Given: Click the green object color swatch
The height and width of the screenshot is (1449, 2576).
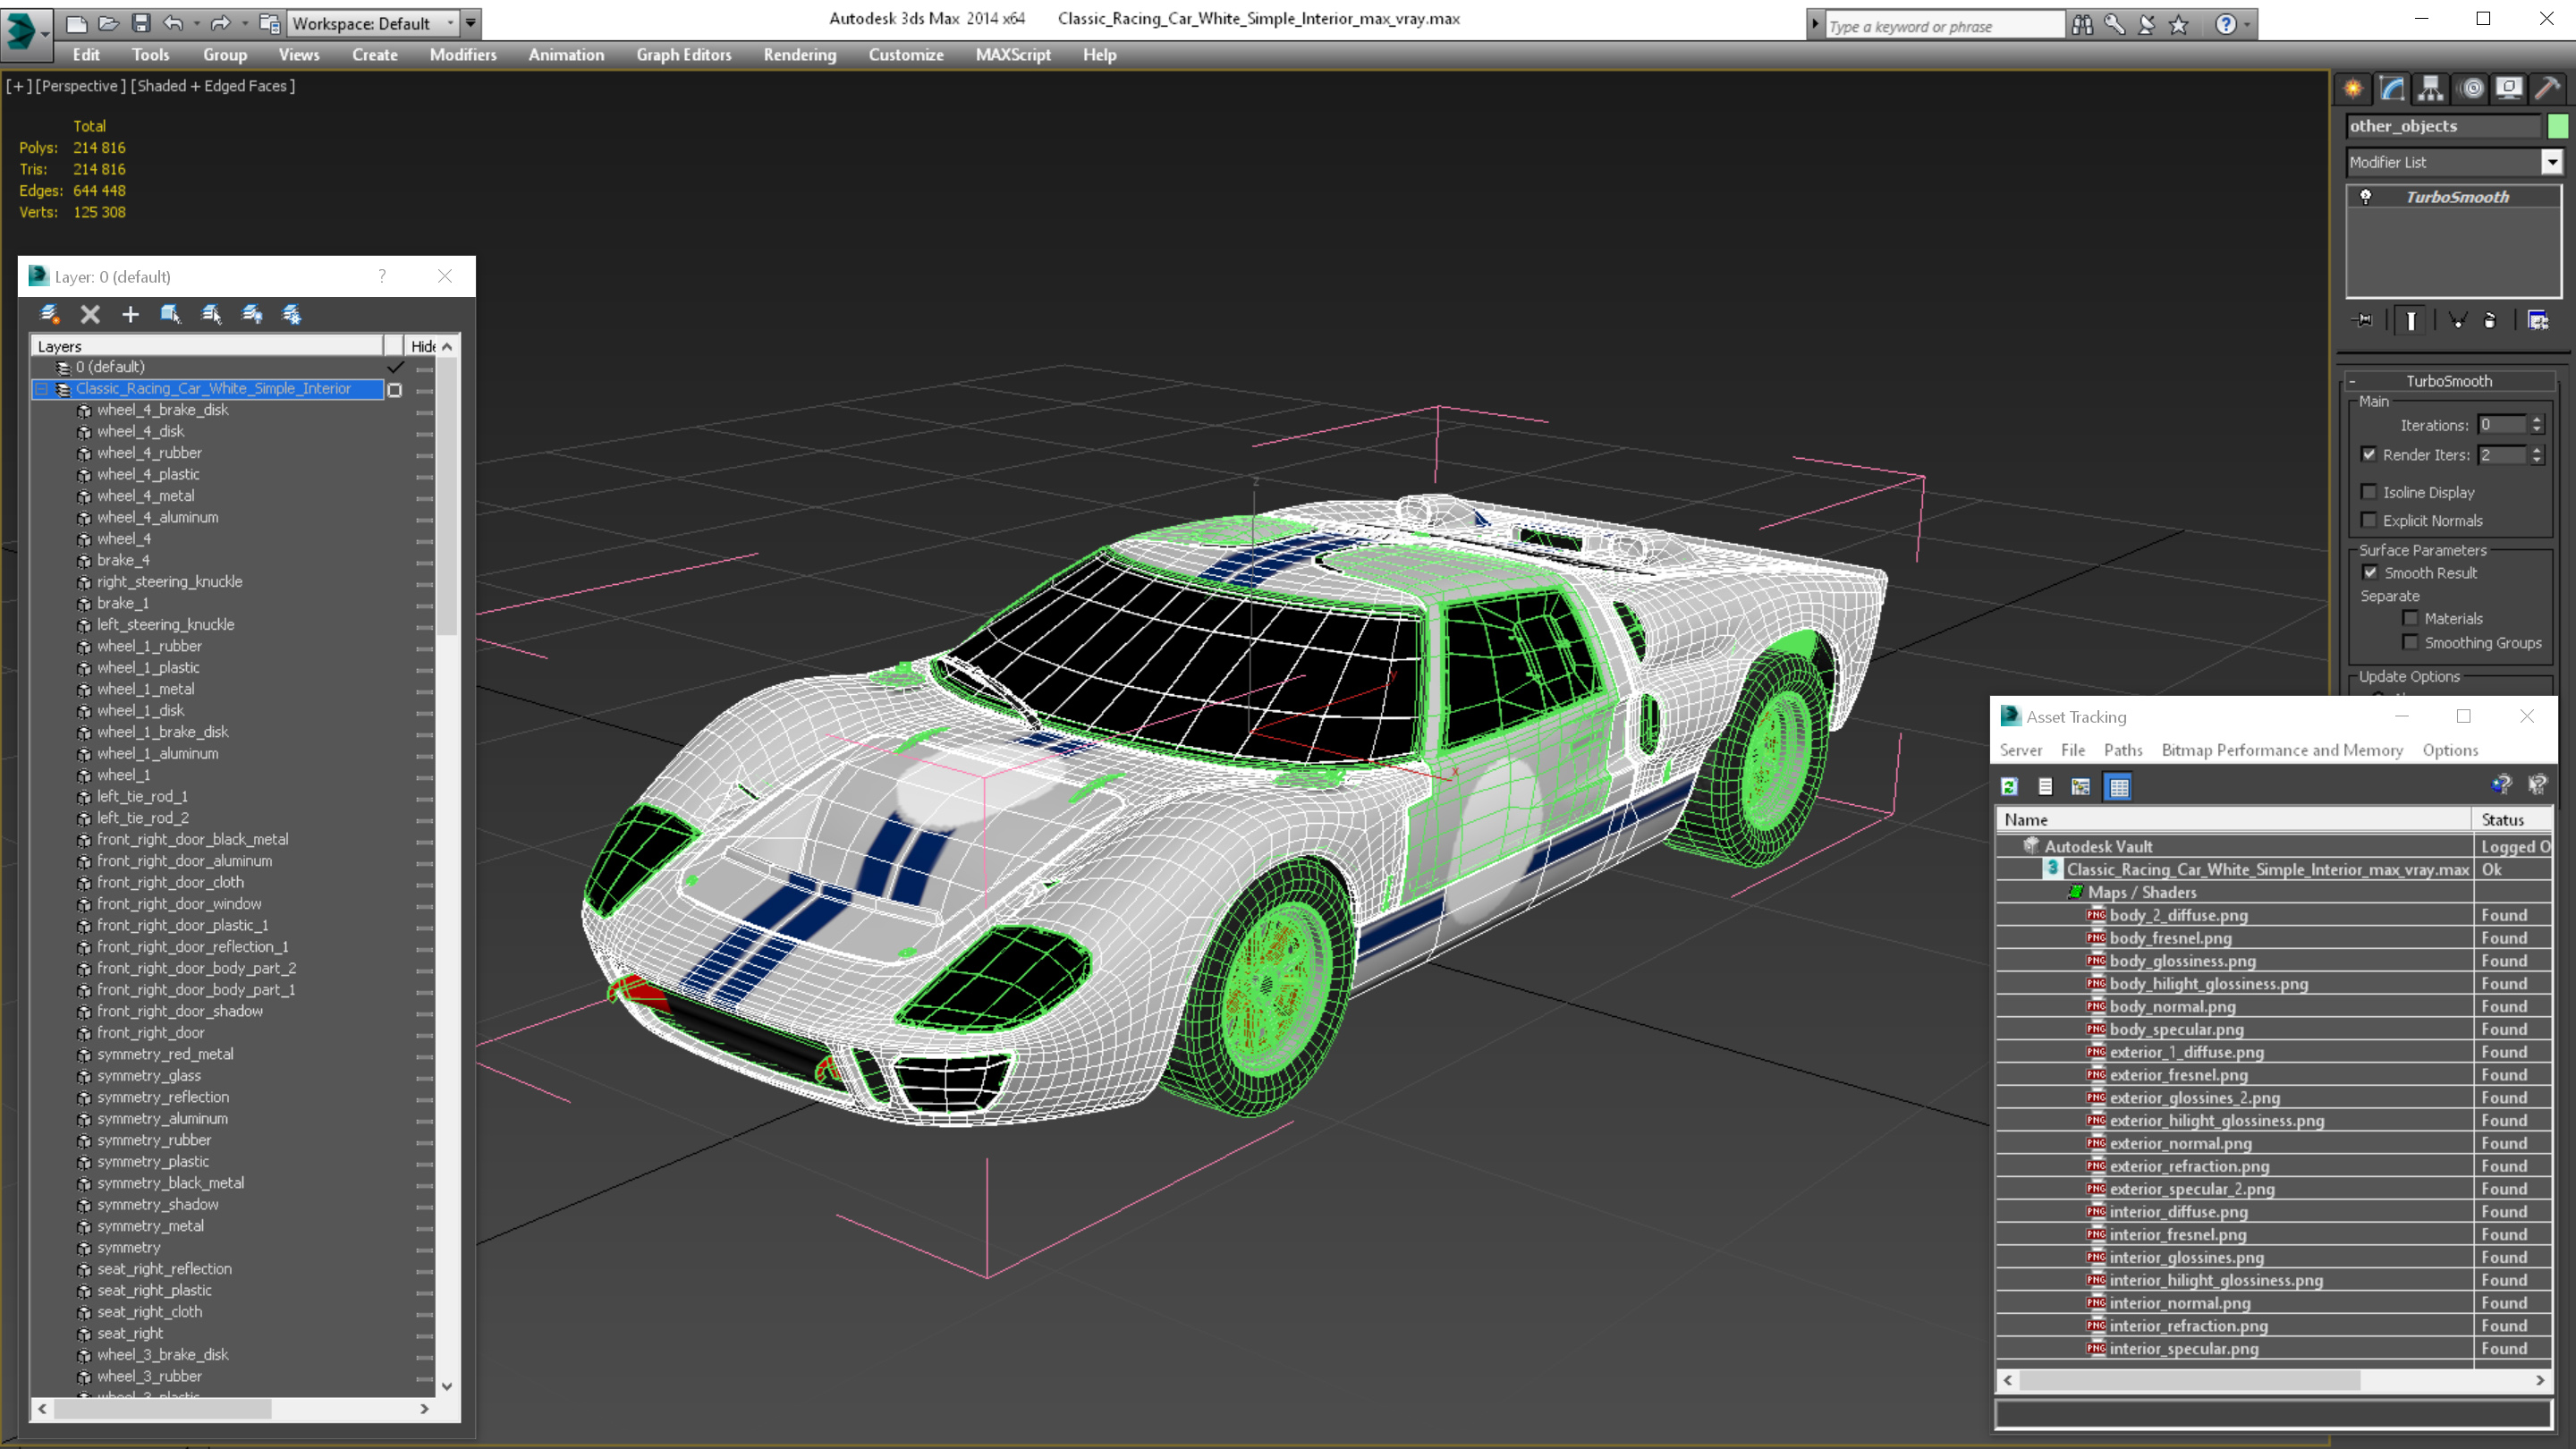Looking at the screenshot, I should [2558, 126].
